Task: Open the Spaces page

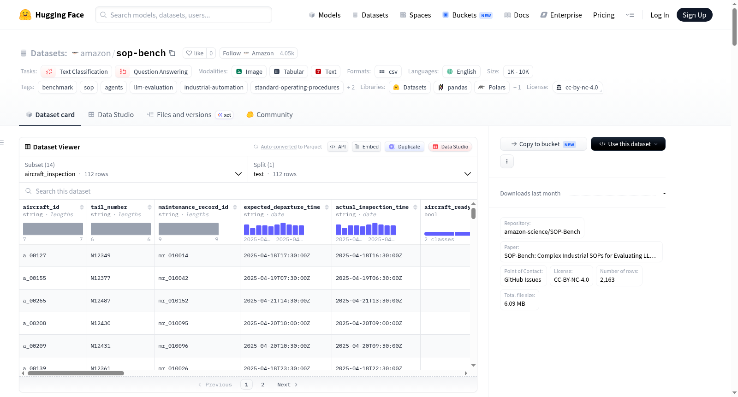Action: (416, 15)
